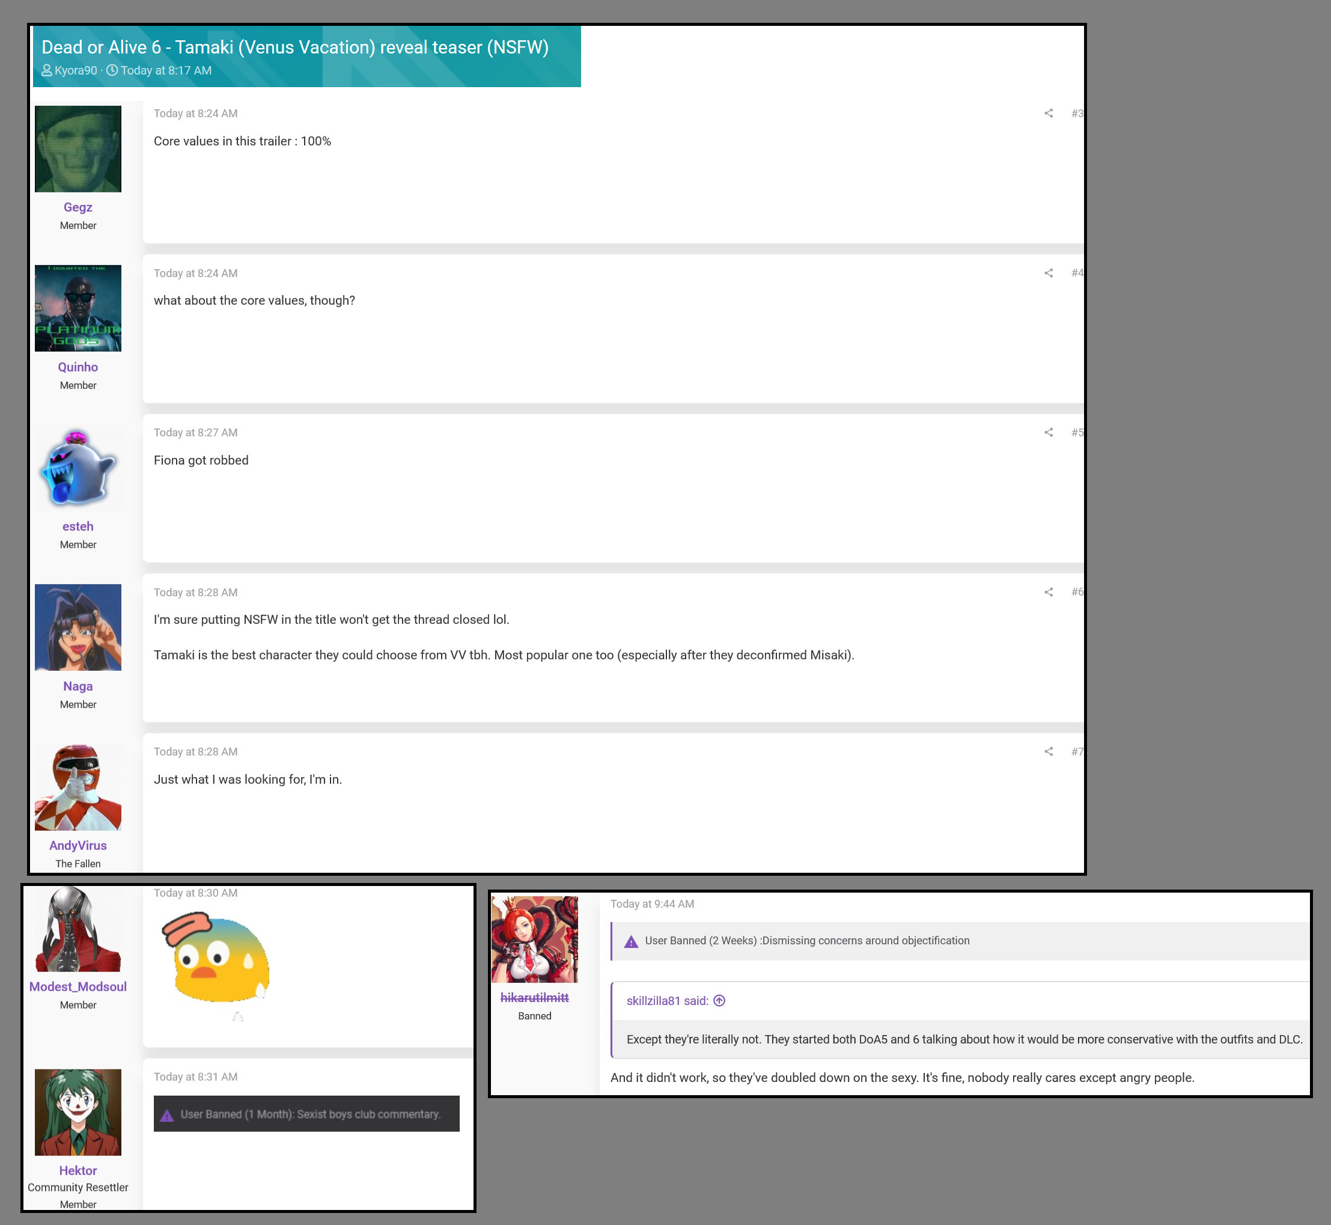This screenshot has width=1331, height=1225.
Task: Open post number #3 permalink
Action: point(1077,114)
